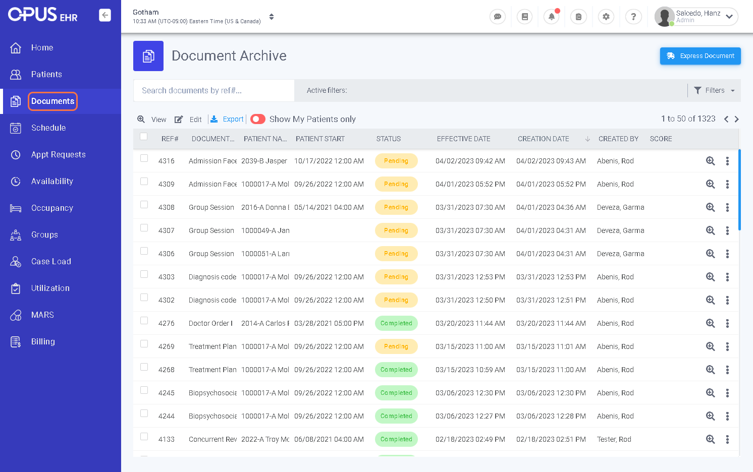Click the View magnifier toolbar icon
The width and height of the screenshot is (753, 472).
[141, 119]
